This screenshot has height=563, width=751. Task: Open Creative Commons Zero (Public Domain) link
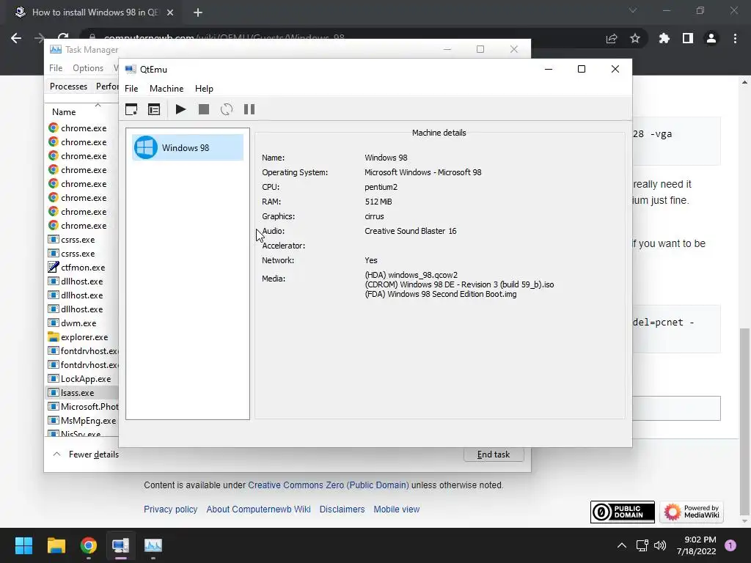click(328, 485)
